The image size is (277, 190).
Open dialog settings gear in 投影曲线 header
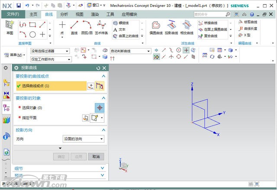(16, 68)
